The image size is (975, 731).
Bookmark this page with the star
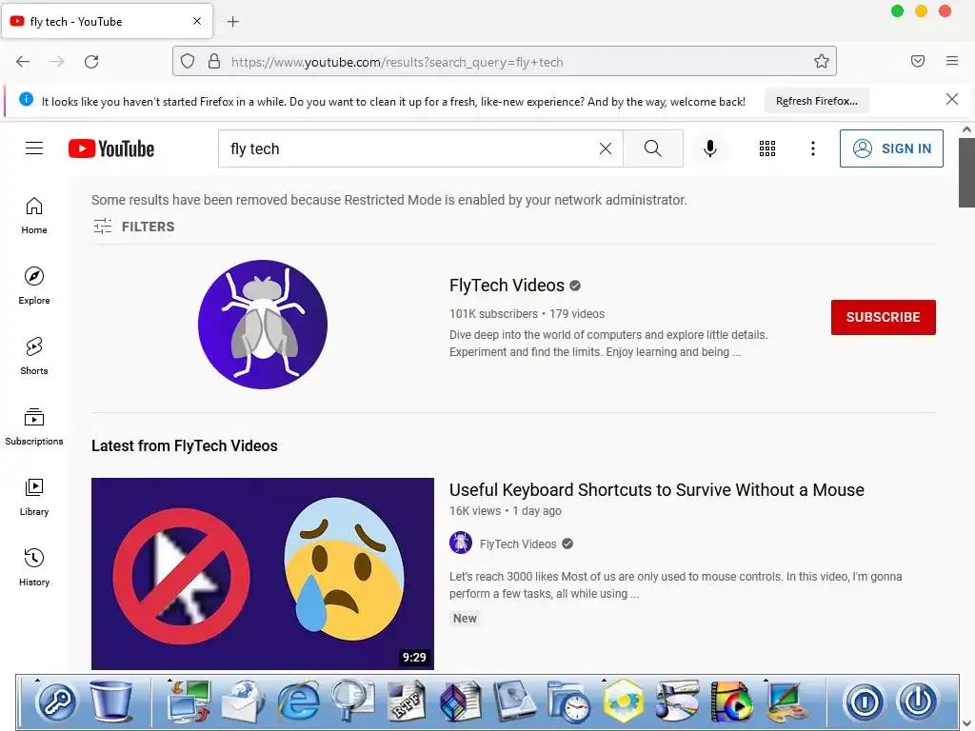coord(822,61)
